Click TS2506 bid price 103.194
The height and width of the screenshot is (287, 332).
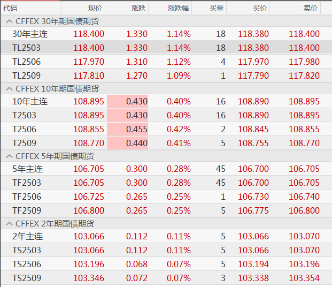[253, 264]
